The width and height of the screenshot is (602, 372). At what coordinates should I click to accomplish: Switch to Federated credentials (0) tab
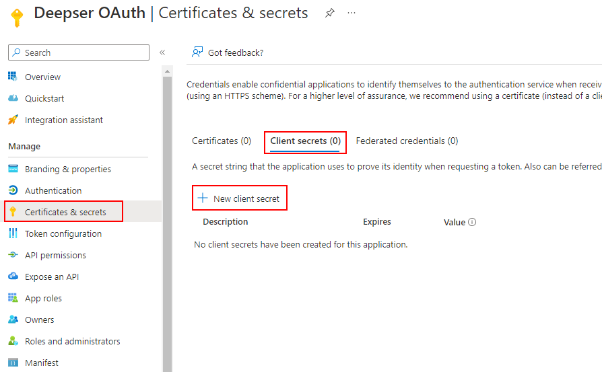point(407,141)
